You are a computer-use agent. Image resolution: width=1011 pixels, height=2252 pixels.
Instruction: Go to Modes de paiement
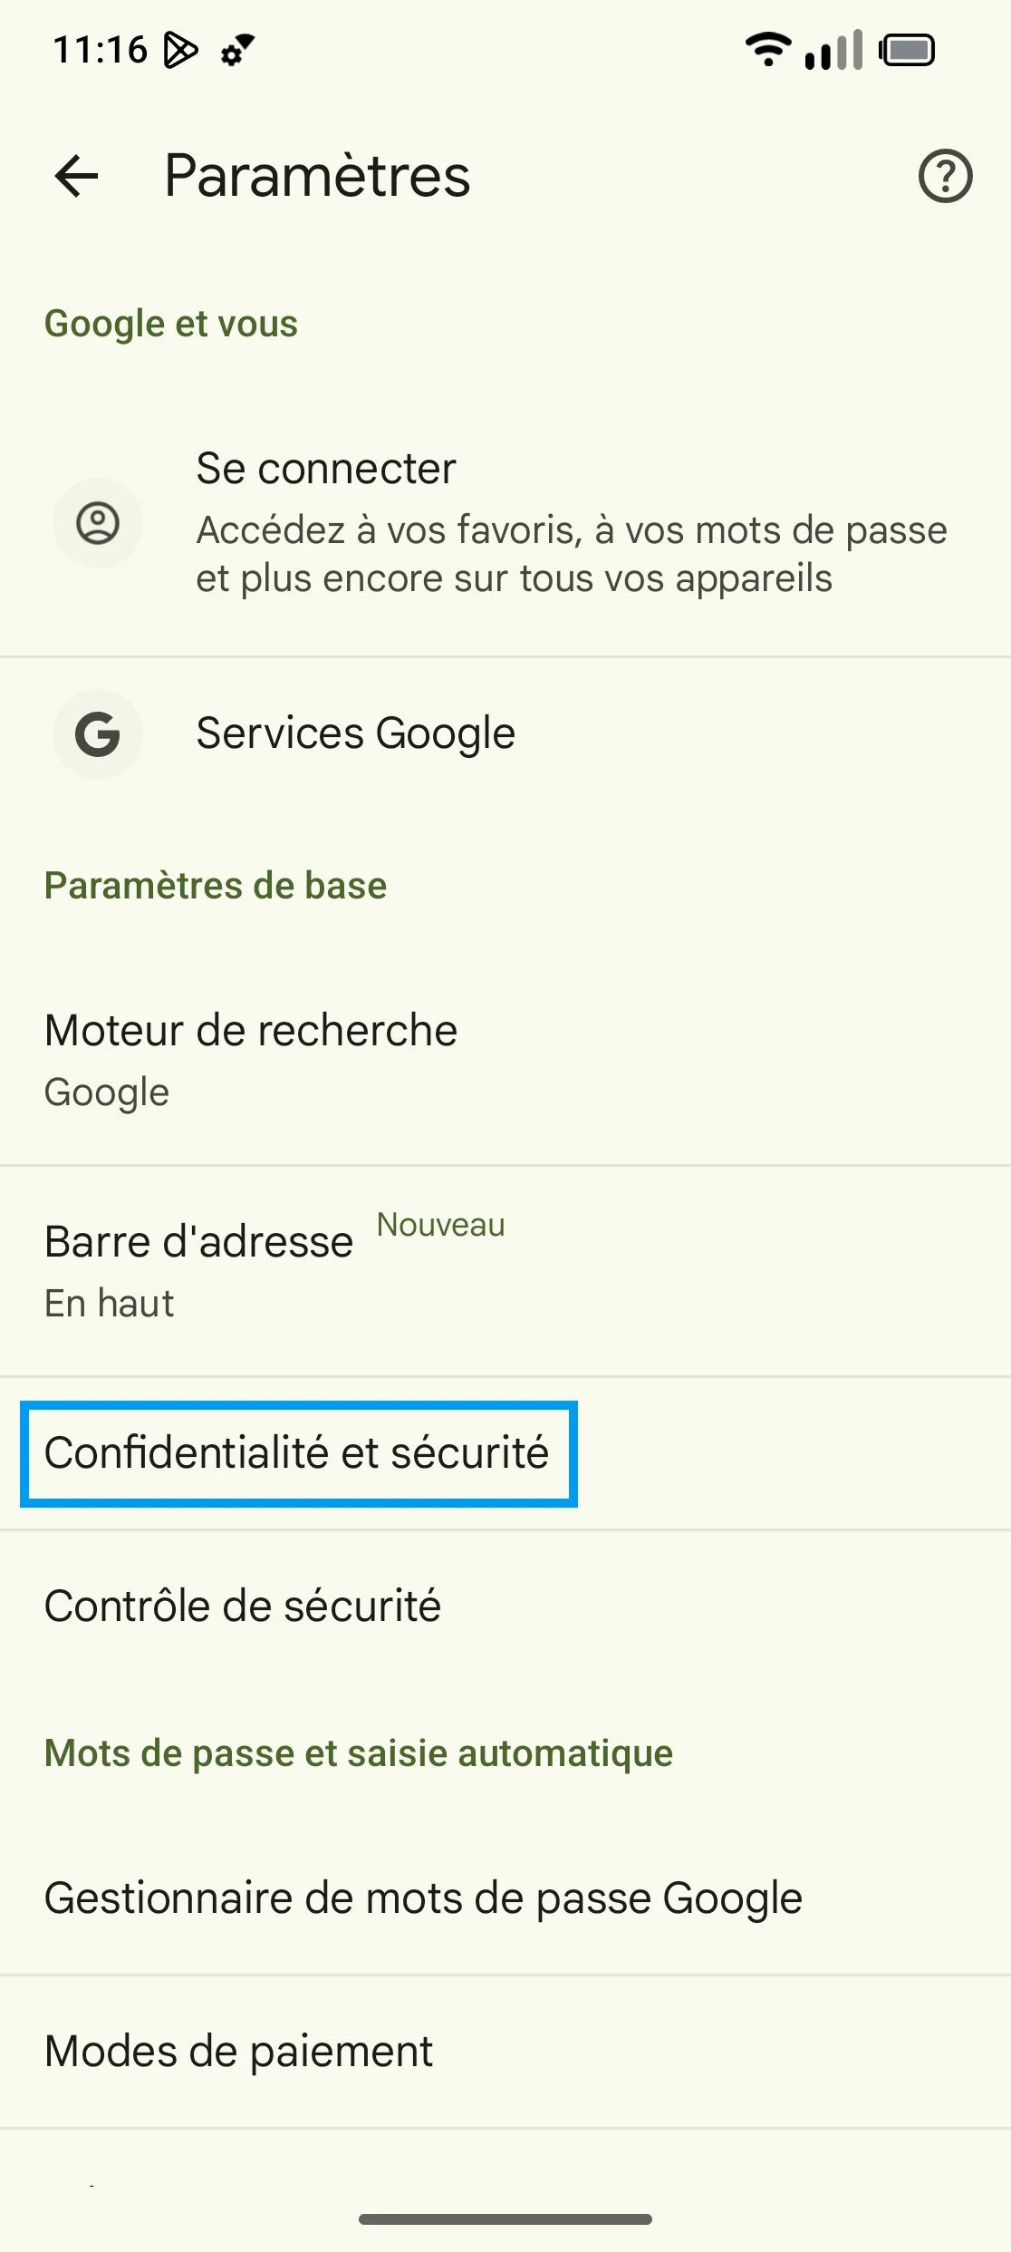239,2051
